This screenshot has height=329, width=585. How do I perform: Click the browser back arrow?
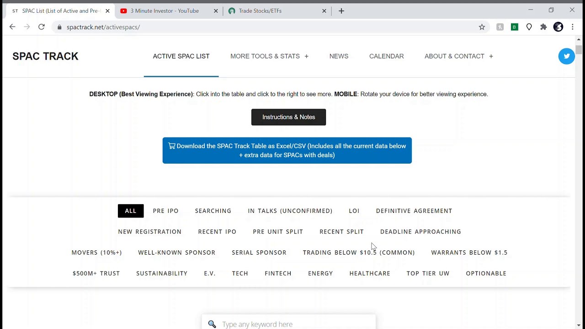pyautogui.click(x=12, y=27)
